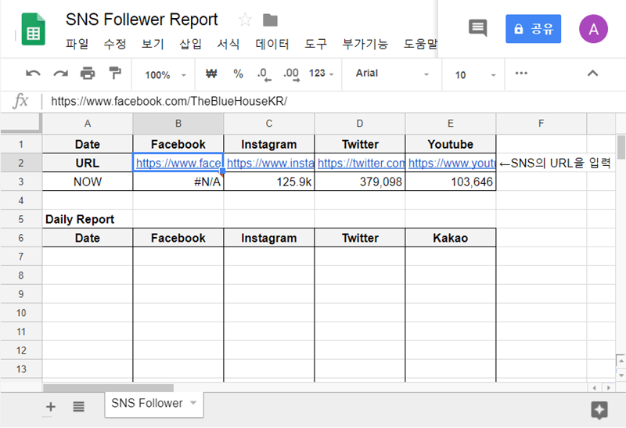626x428 pixels.
Task: Open the comments icon
Action: click(477, 28)
